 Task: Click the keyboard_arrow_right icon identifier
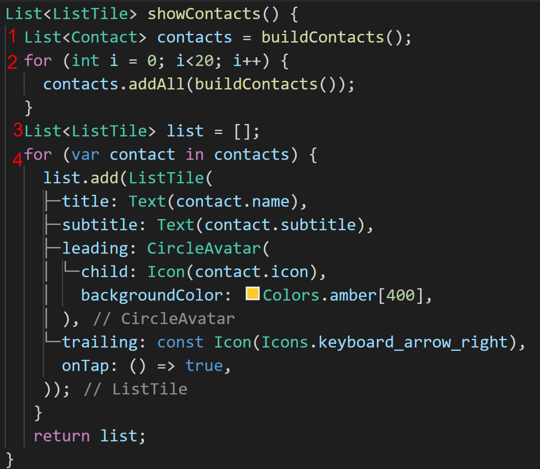(413, 343)
